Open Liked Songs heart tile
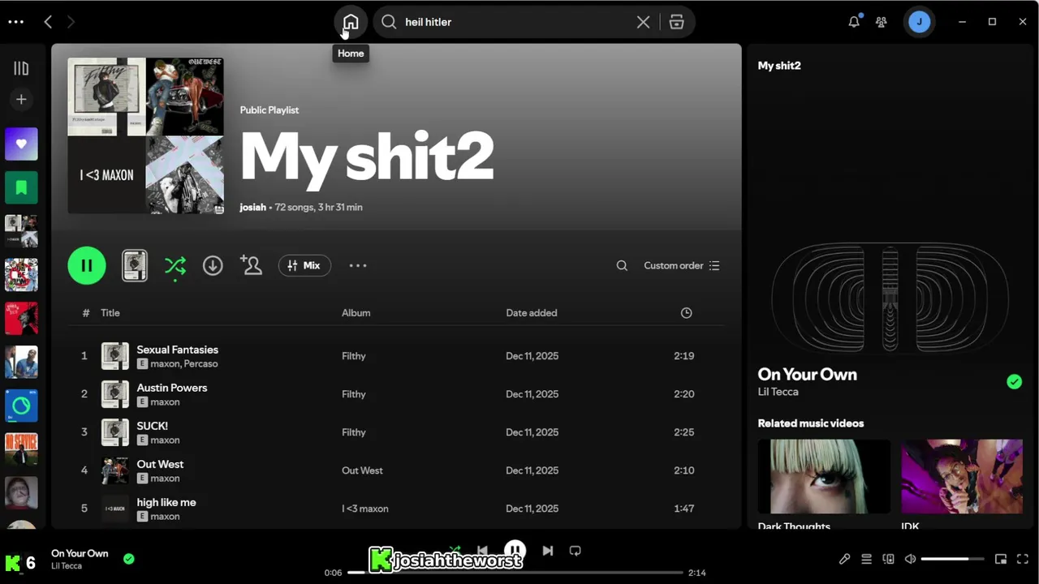1039x584 pixels. click(21, 144)
